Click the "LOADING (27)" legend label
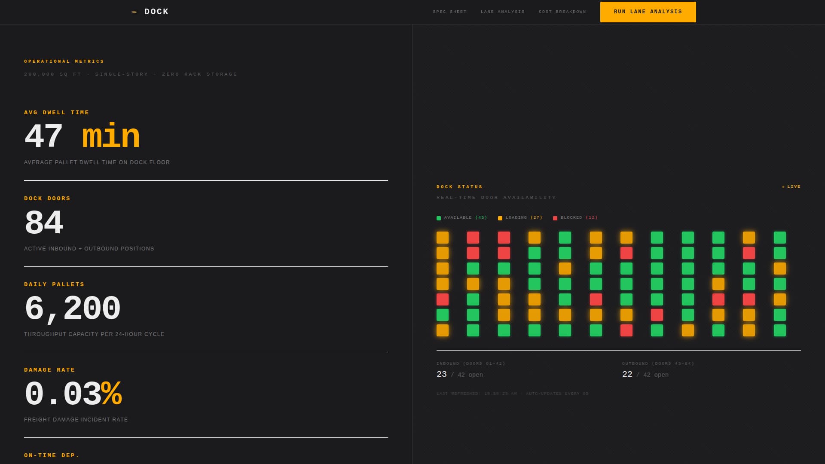The height and width of the screenshot is (464, 825). 524,217
